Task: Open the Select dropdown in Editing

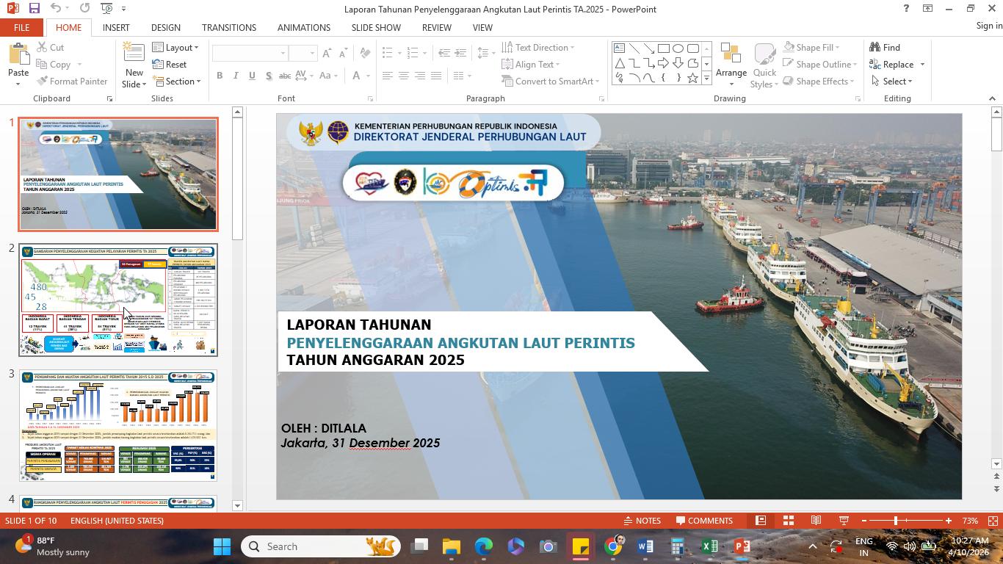Action: pyautogui.click(x=891, y=82)
